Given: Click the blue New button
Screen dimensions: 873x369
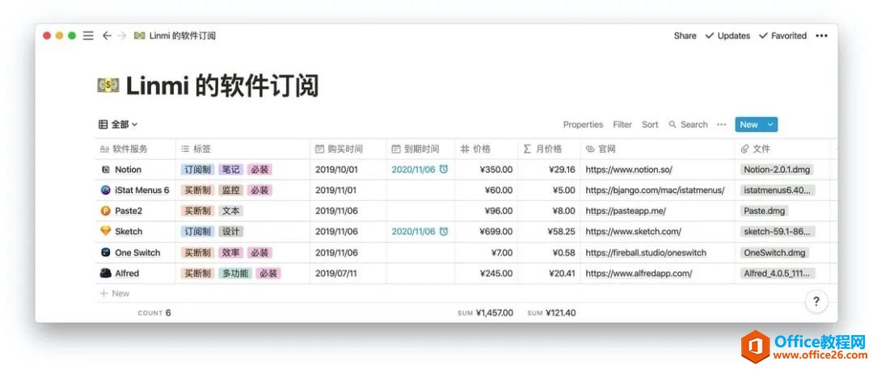Looking at the screenshot, I should 749,124.
